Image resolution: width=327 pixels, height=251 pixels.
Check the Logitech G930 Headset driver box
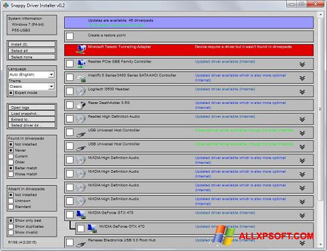(x=69, y=91)
